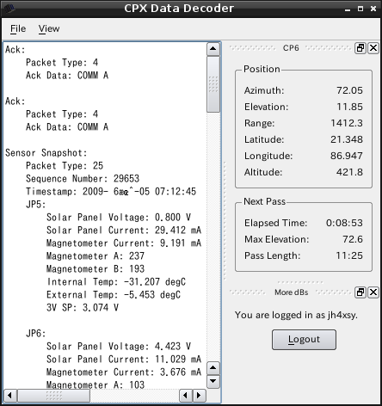382x406 pixels.
Task: Select the Elapsed Time value 0:08:53
Action: pos(344,223)
